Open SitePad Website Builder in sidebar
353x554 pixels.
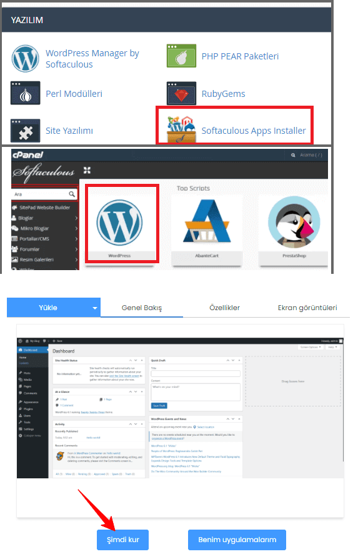pos(44,208)
